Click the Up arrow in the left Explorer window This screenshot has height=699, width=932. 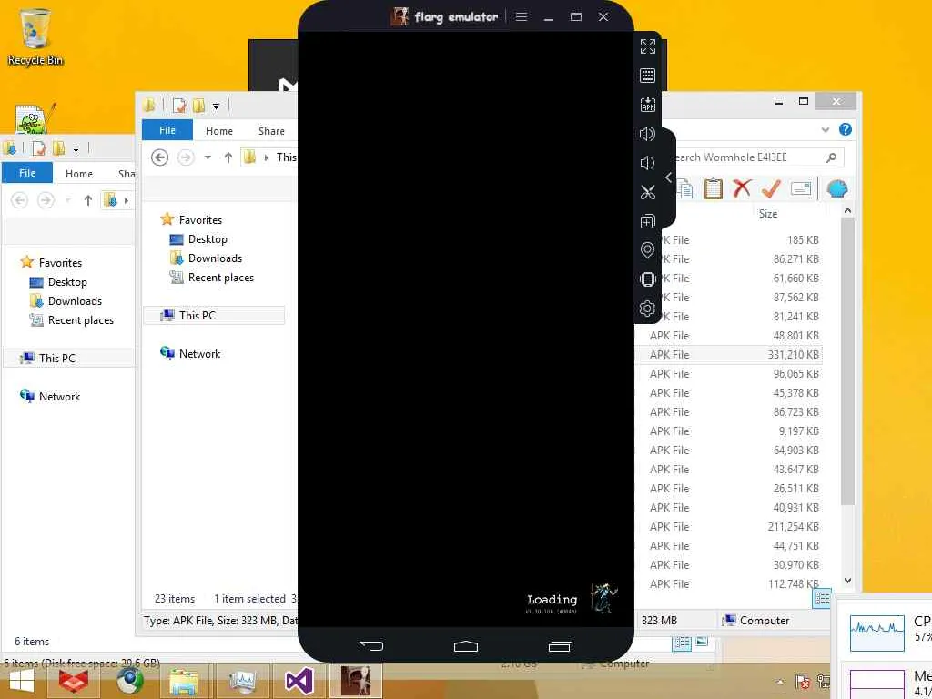(88, 200)
